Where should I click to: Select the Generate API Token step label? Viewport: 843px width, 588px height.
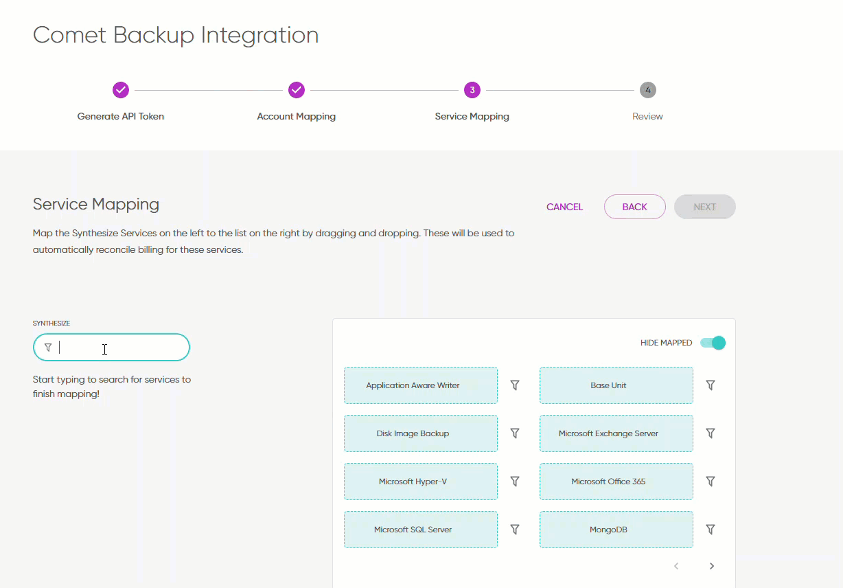click(121, 116)
